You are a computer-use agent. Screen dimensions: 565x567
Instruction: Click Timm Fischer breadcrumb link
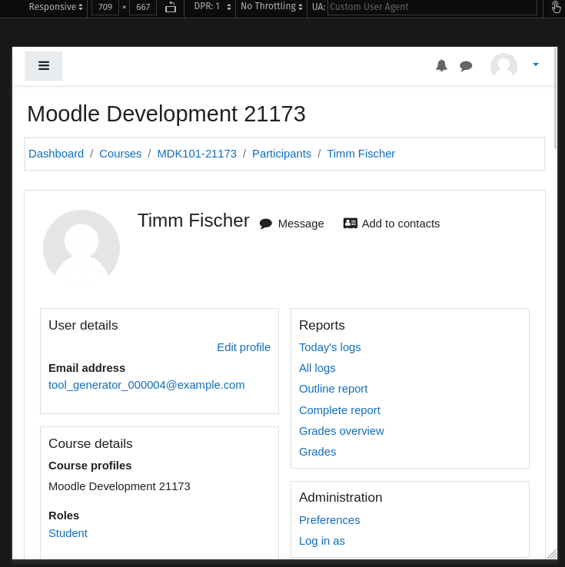[x=361, y=154]
